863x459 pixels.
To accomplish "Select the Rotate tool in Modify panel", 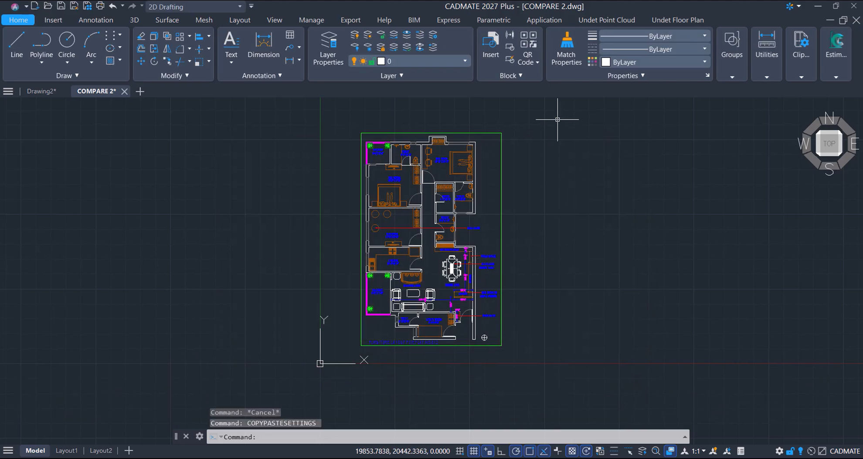I will 154,61.
